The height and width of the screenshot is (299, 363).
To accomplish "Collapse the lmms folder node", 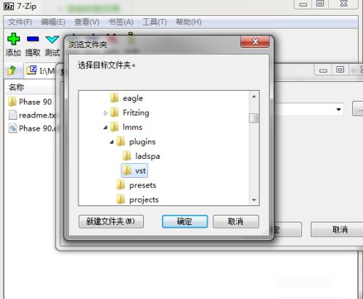I will click(105, 127).
